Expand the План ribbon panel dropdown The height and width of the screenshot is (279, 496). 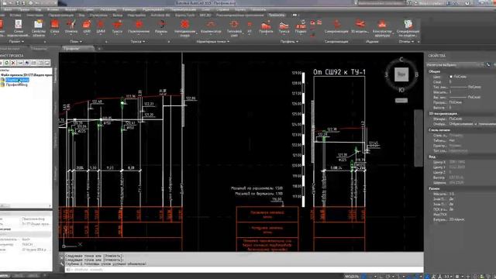click(76, 41)
